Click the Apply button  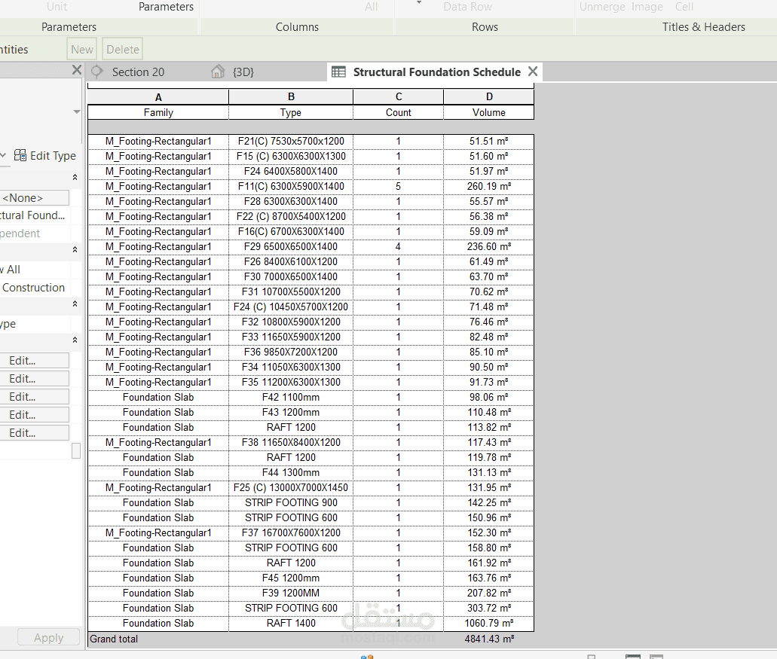48,638
